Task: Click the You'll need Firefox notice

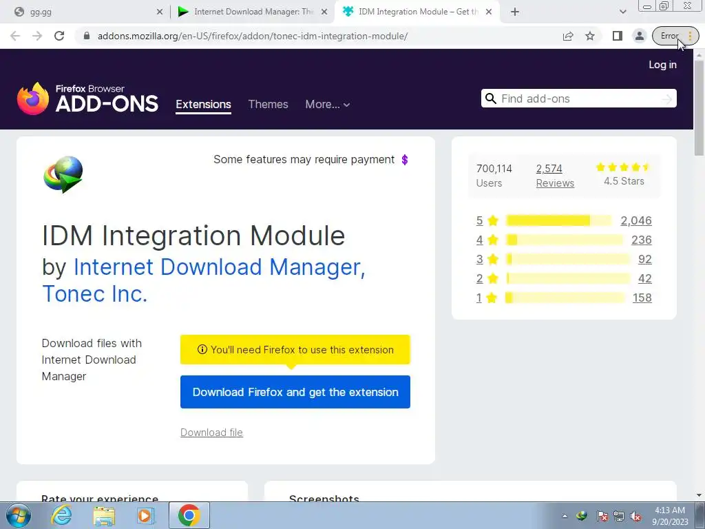Action: (x=295, y=349)
